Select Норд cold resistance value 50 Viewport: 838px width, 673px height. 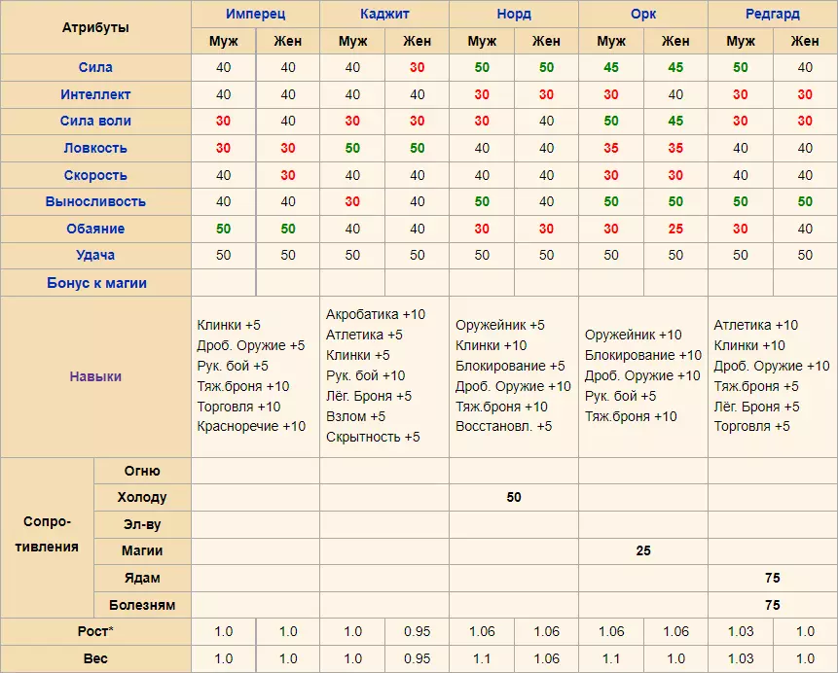(x=514, y=497)
